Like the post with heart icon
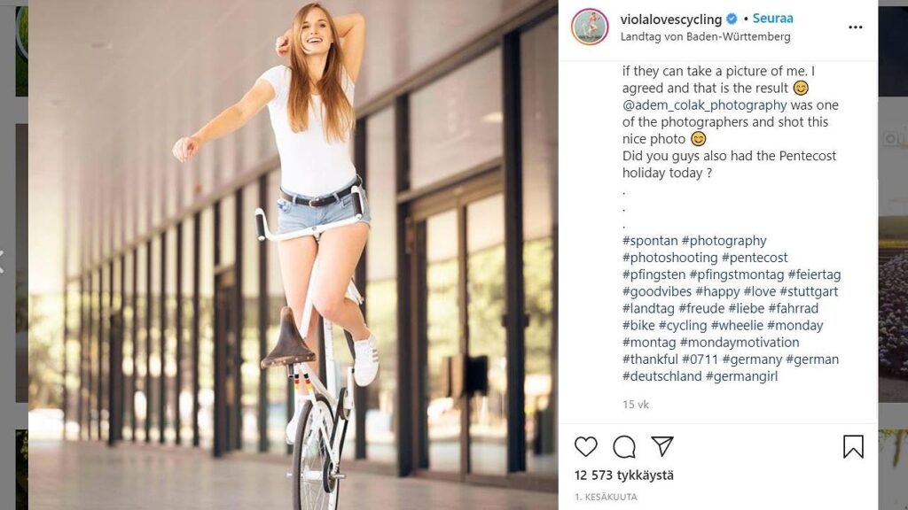Viewport: 908px width, 510px height. click(x=585, y=446)
